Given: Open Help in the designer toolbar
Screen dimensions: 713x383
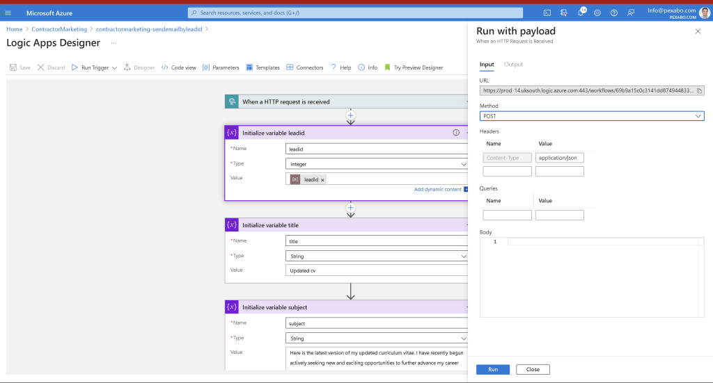Looking at the screenshot, I should (341, 67).
